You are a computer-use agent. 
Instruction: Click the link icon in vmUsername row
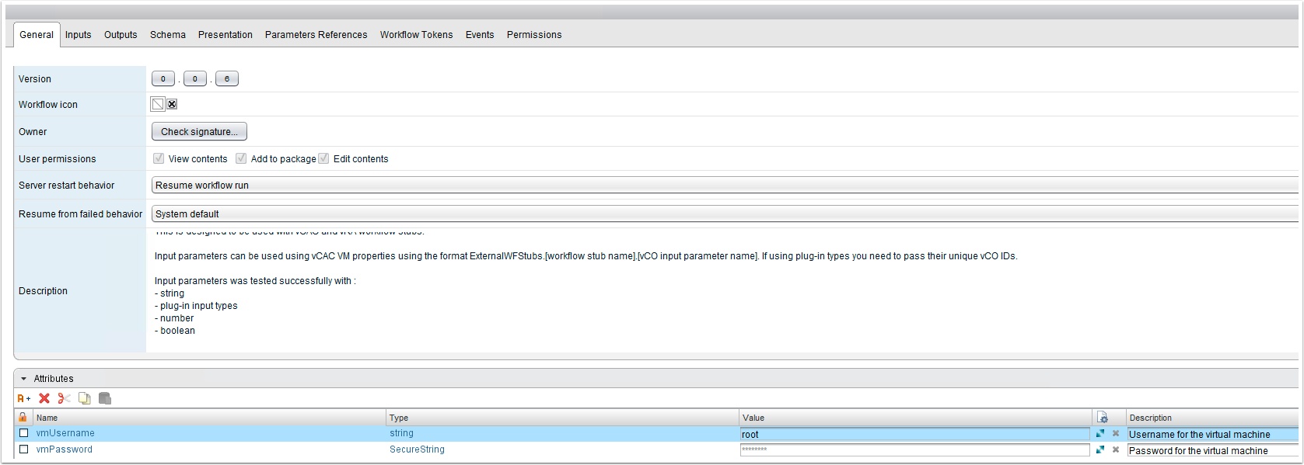(x=1100, y=434)
